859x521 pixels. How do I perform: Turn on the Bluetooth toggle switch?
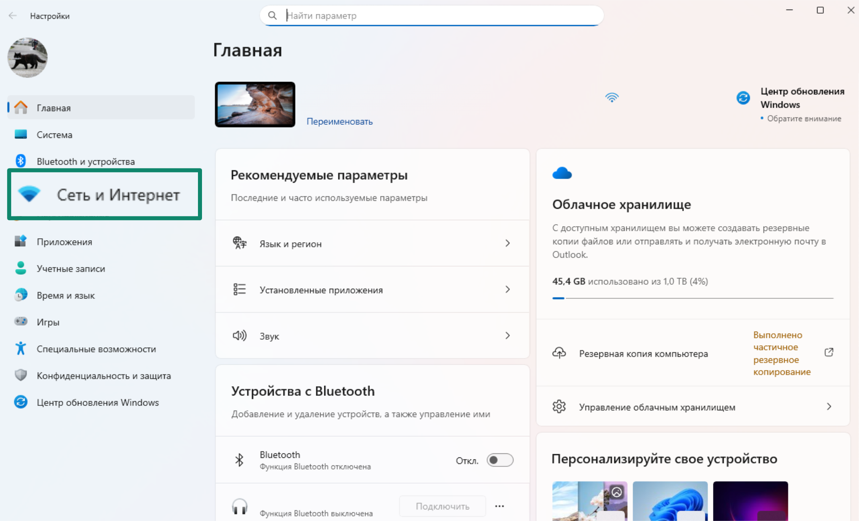(500, 460)
